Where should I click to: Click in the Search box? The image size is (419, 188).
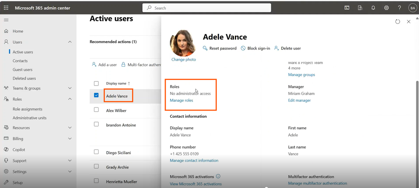[x=206, y=8]
